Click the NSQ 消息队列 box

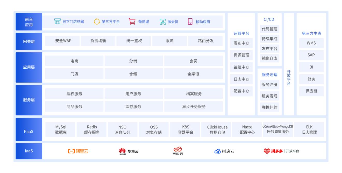tap(123, 130)
